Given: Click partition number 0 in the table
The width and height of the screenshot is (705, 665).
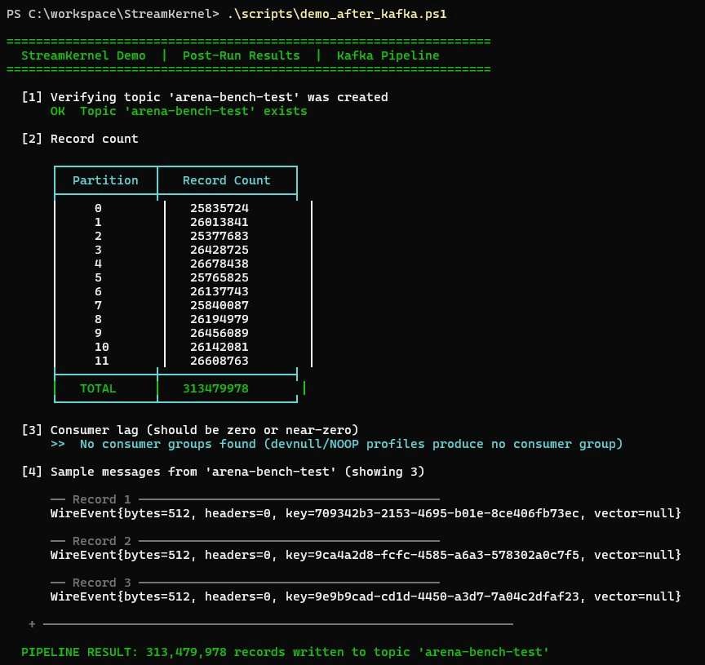Looking at the screenshot, I should click(98, 208).
